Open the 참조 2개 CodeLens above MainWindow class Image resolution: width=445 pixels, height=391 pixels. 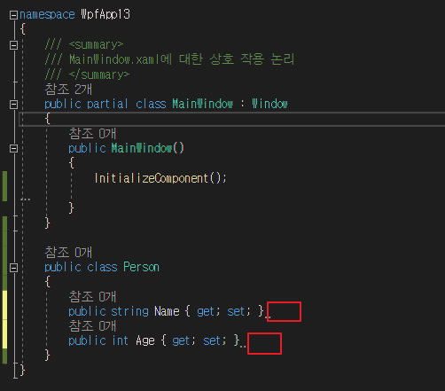[x=68, y=89]
